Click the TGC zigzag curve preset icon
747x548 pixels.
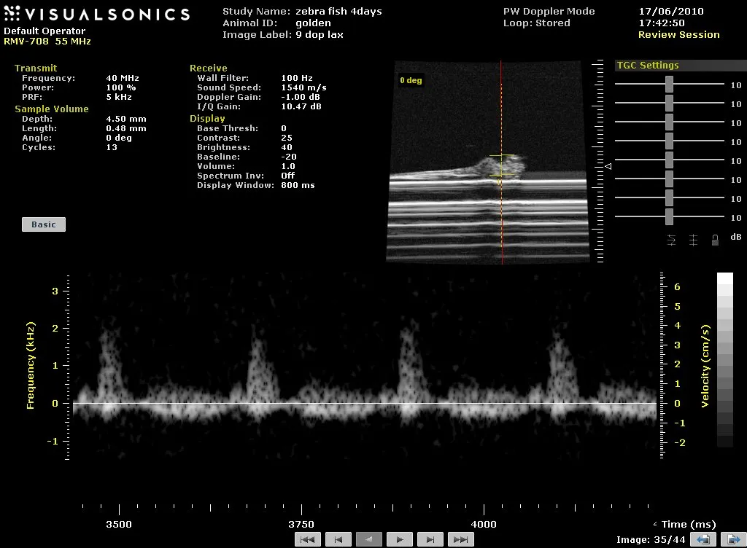click(x=671, y=239)
